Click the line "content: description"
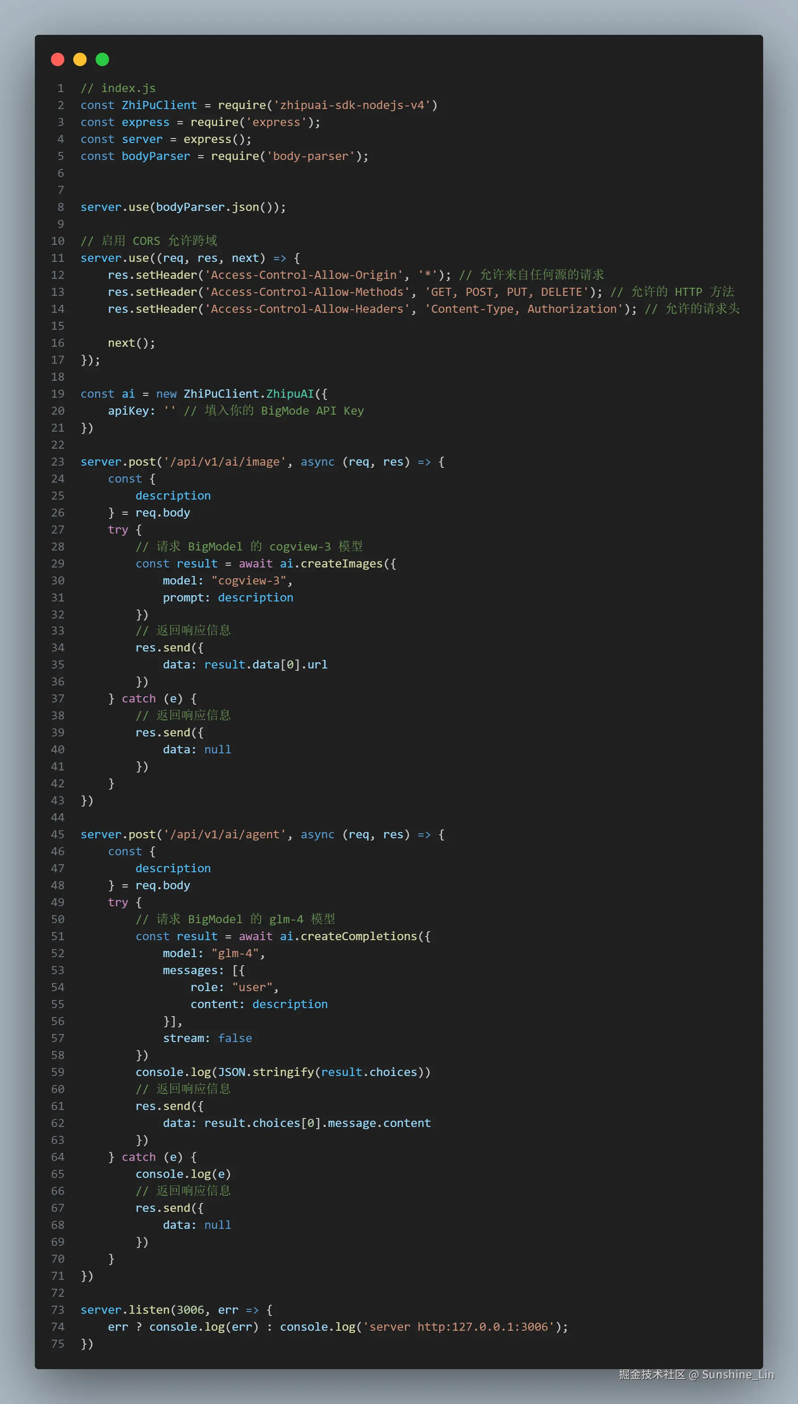 pos(259,1005)
